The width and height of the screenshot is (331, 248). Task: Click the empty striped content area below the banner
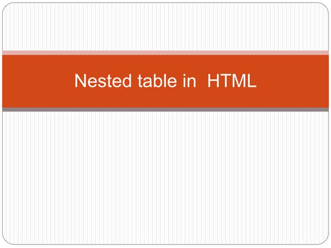165,178
